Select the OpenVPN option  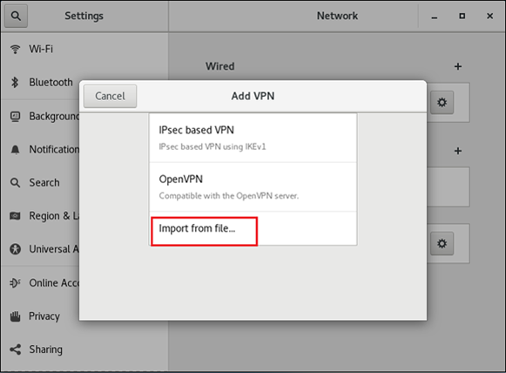pyautogui.click(x=253, y=187)
